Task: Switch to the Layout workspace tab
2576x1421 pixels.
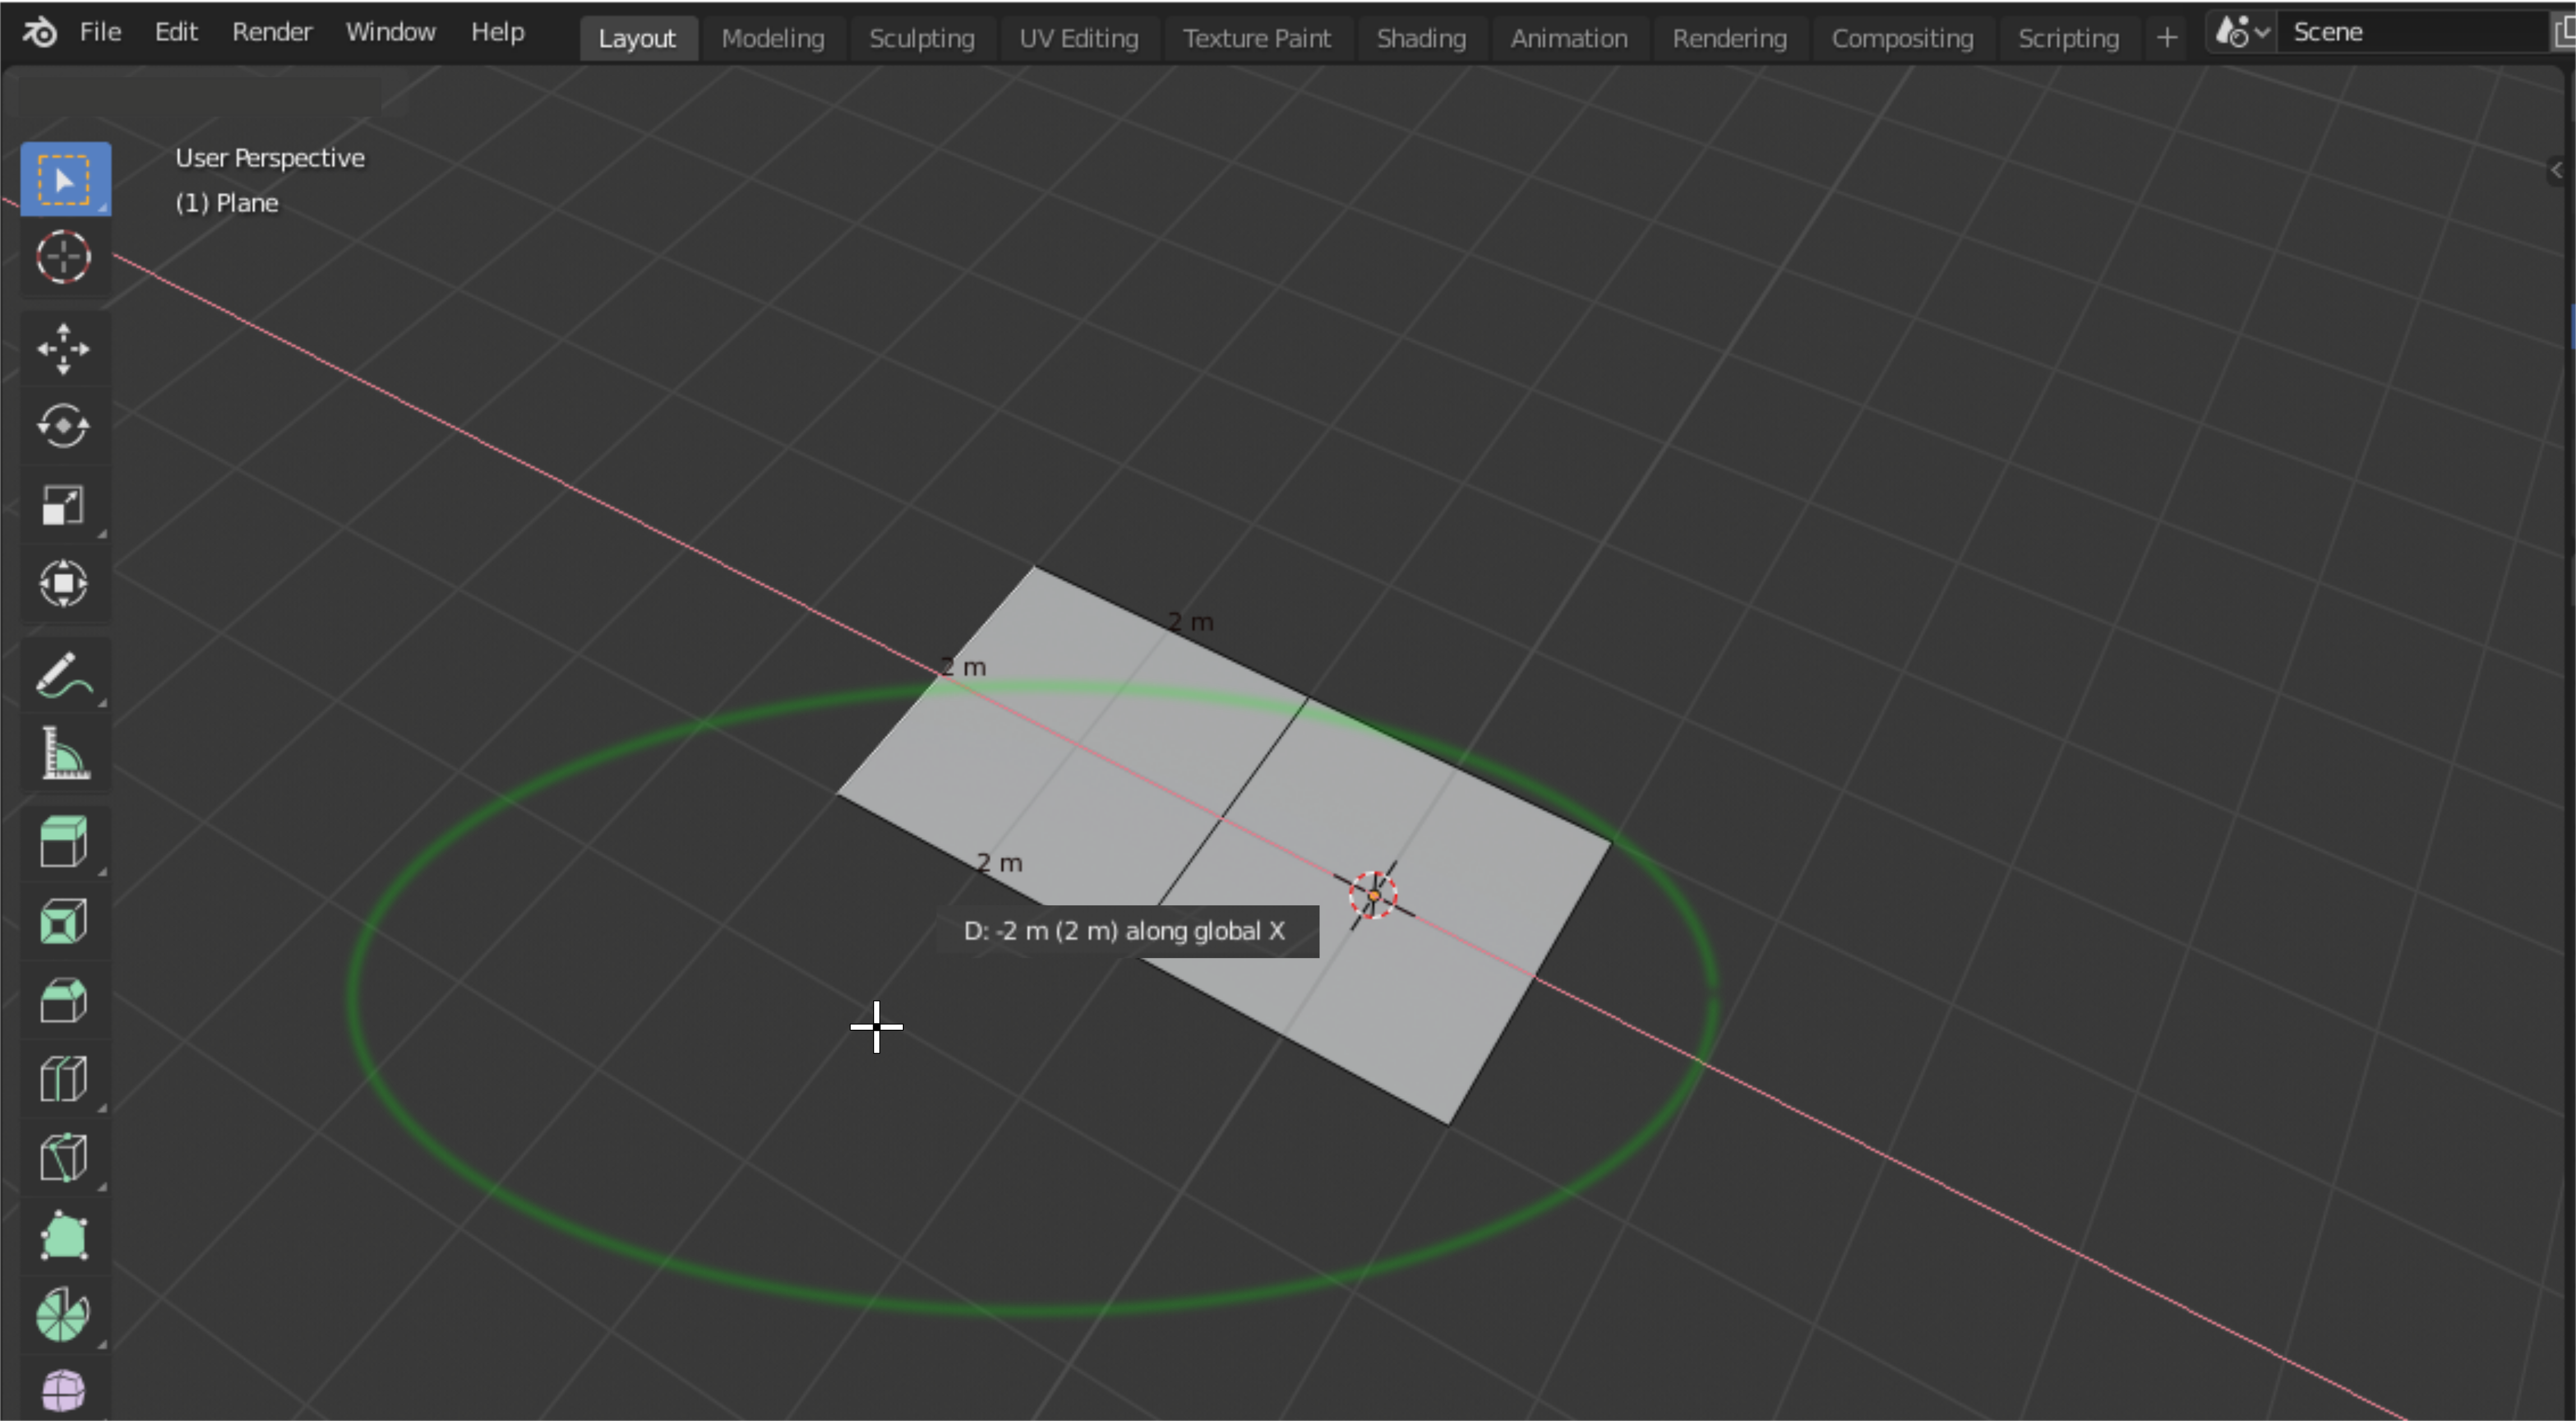Action: coord(637,38)
